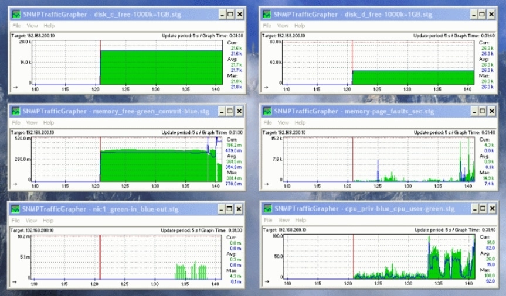Click the small arrow icon under cpu_priv graph
This screenshot has height=296, width=506.
coord(267,281)
